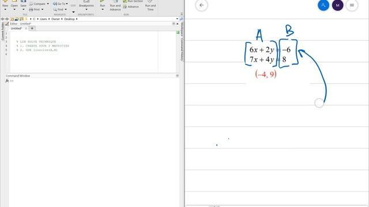Click the Go To button
Screen dimensions: 369x207
pos(59,4)
